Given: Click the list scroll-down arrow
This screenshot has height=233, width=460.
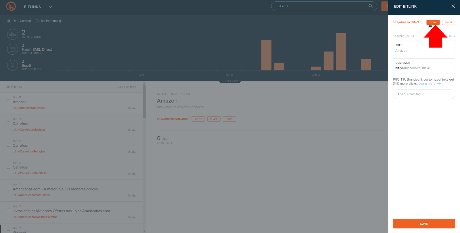Looking at the screenshot, I should 144,231.
